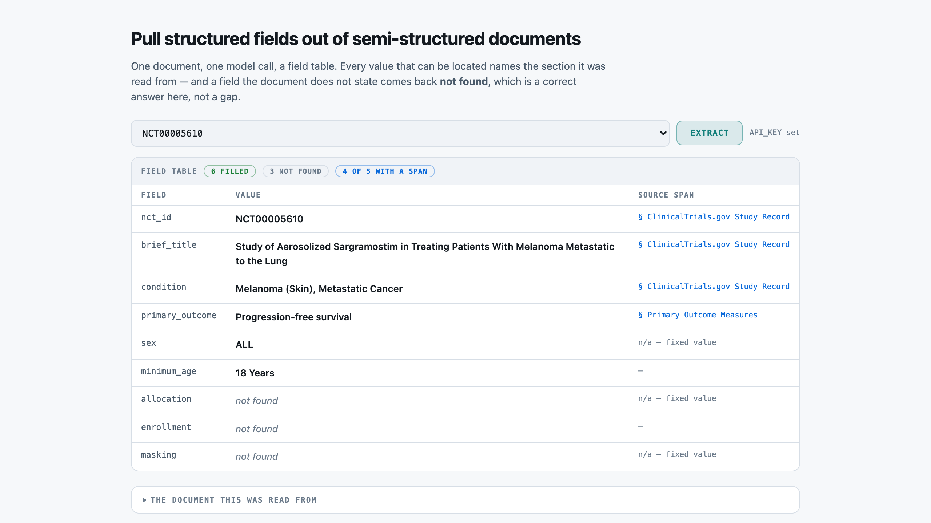
Task: Expand 'The document this was read from'
Action: tap(233, 500)
